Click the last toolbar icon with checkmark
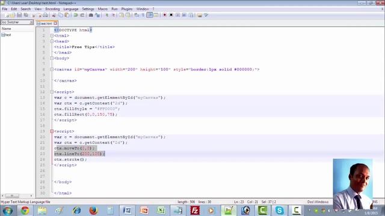Image resolution: width=385 pixels, height=216 pixels. pos(206,15)
